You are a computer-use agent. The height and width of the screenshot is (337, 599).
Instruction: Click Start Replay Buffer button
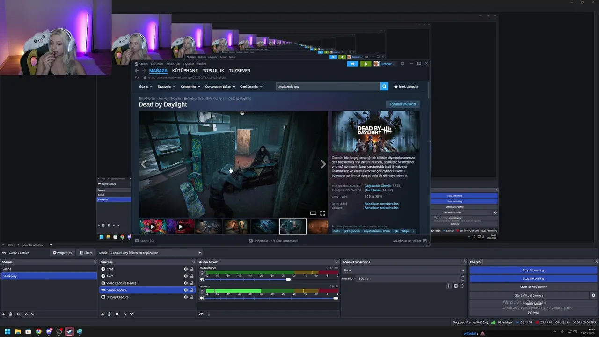click(x=533, y=287)
